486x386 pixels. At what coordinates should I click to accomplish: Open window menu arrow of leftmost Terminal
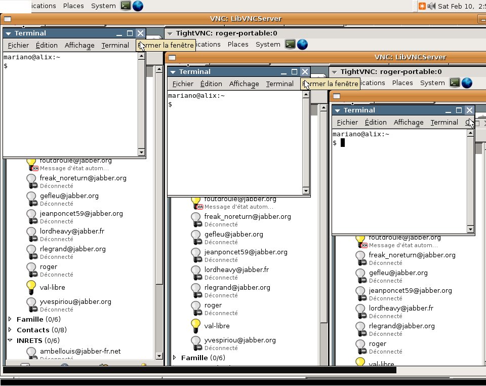click(9, 33)
